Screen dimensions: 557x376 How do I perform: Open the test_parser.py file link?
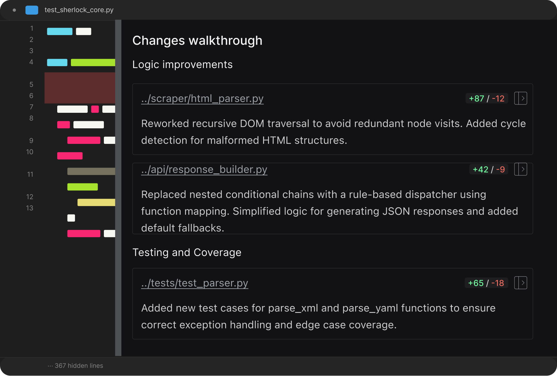(194, 283)
